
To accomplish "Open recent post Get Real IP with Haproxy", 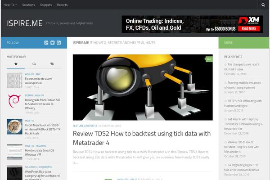I will [x=243, y=124].
